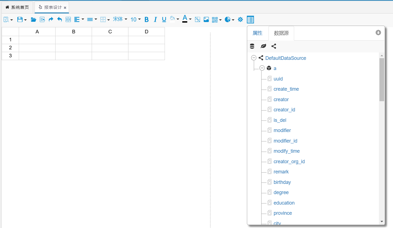This screenshot has height=228, width=393.
Task: Click the save disk icon
Action: pos(20,20)
